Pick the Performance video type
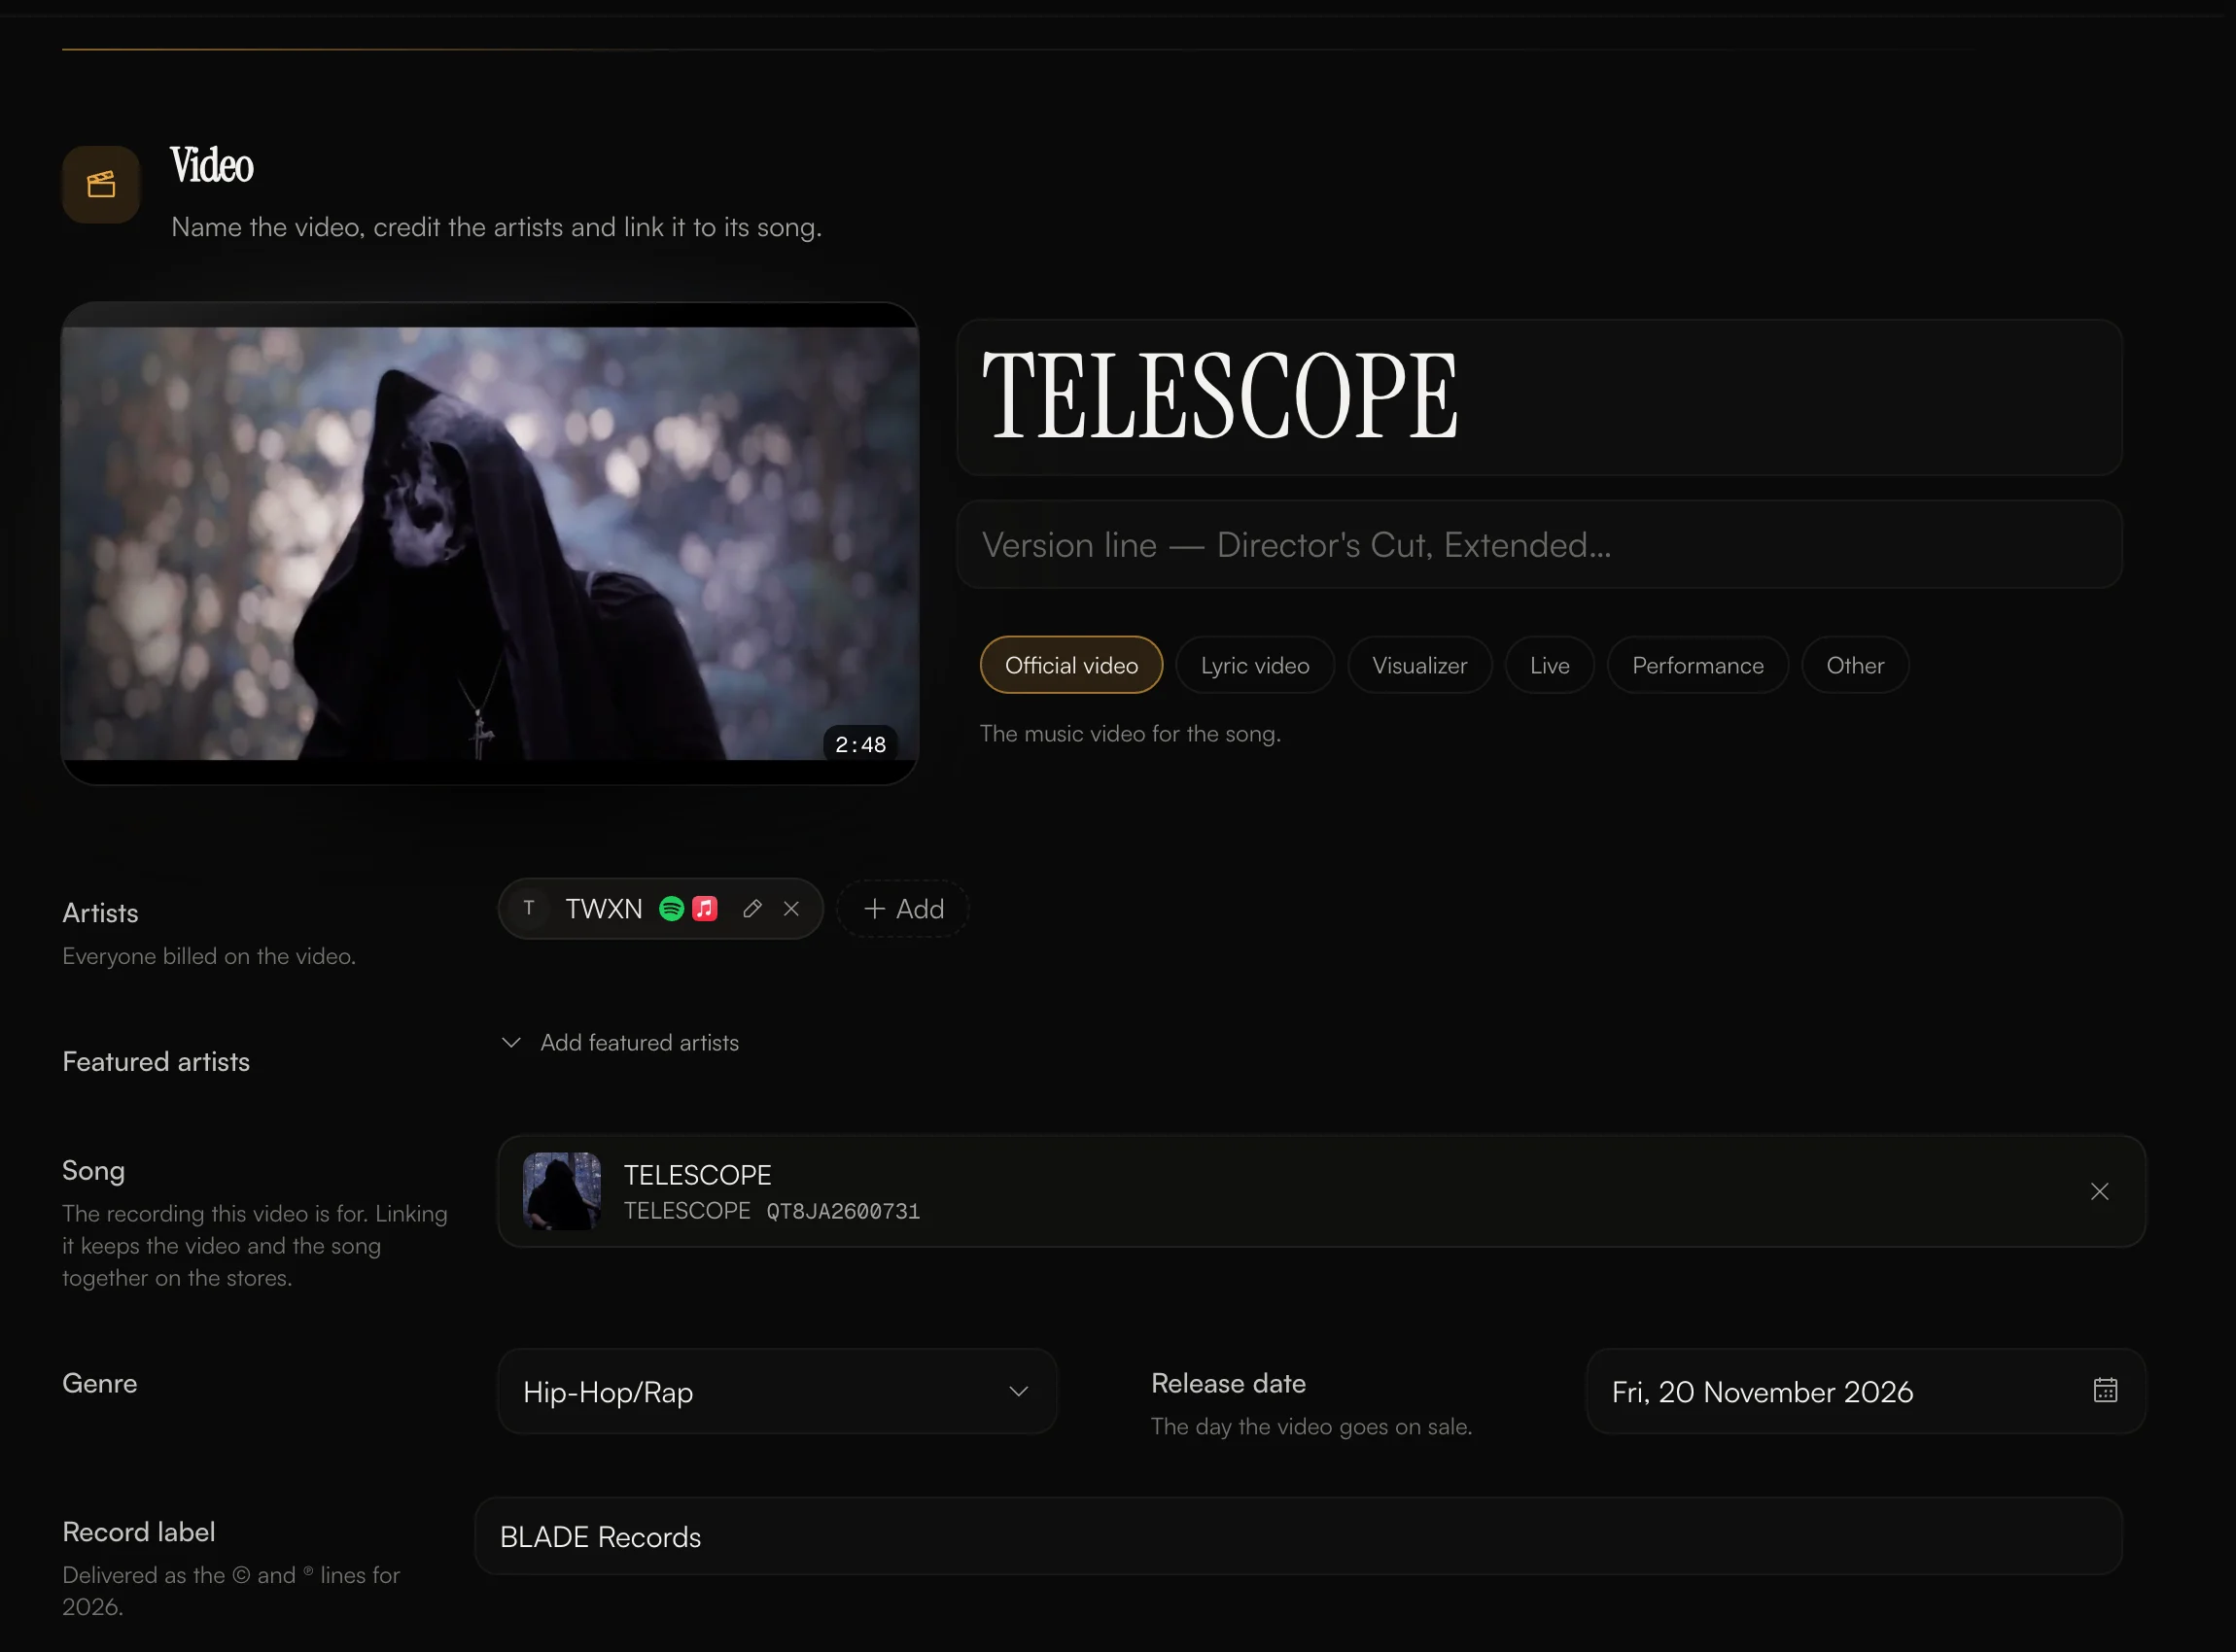2236x1652 pixels. pos(1697,665)
